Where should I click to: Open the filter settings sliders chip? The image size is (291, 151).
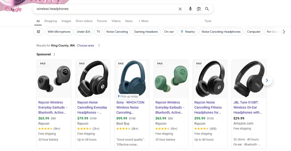[38, 32]
